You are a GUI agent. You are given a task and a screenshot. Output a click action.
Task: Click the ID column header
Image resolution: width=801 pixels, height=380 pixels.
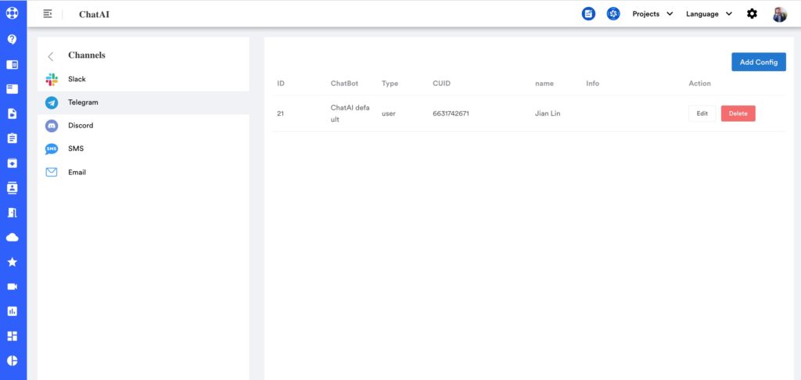point(281,83)
